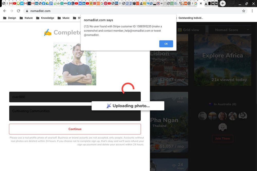Click the Cultivating Communities bio field
The width and height of the screenshot is (257, 171).
pos(75,113)
